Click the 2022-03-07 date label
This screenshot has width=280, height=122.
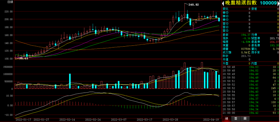119,120
